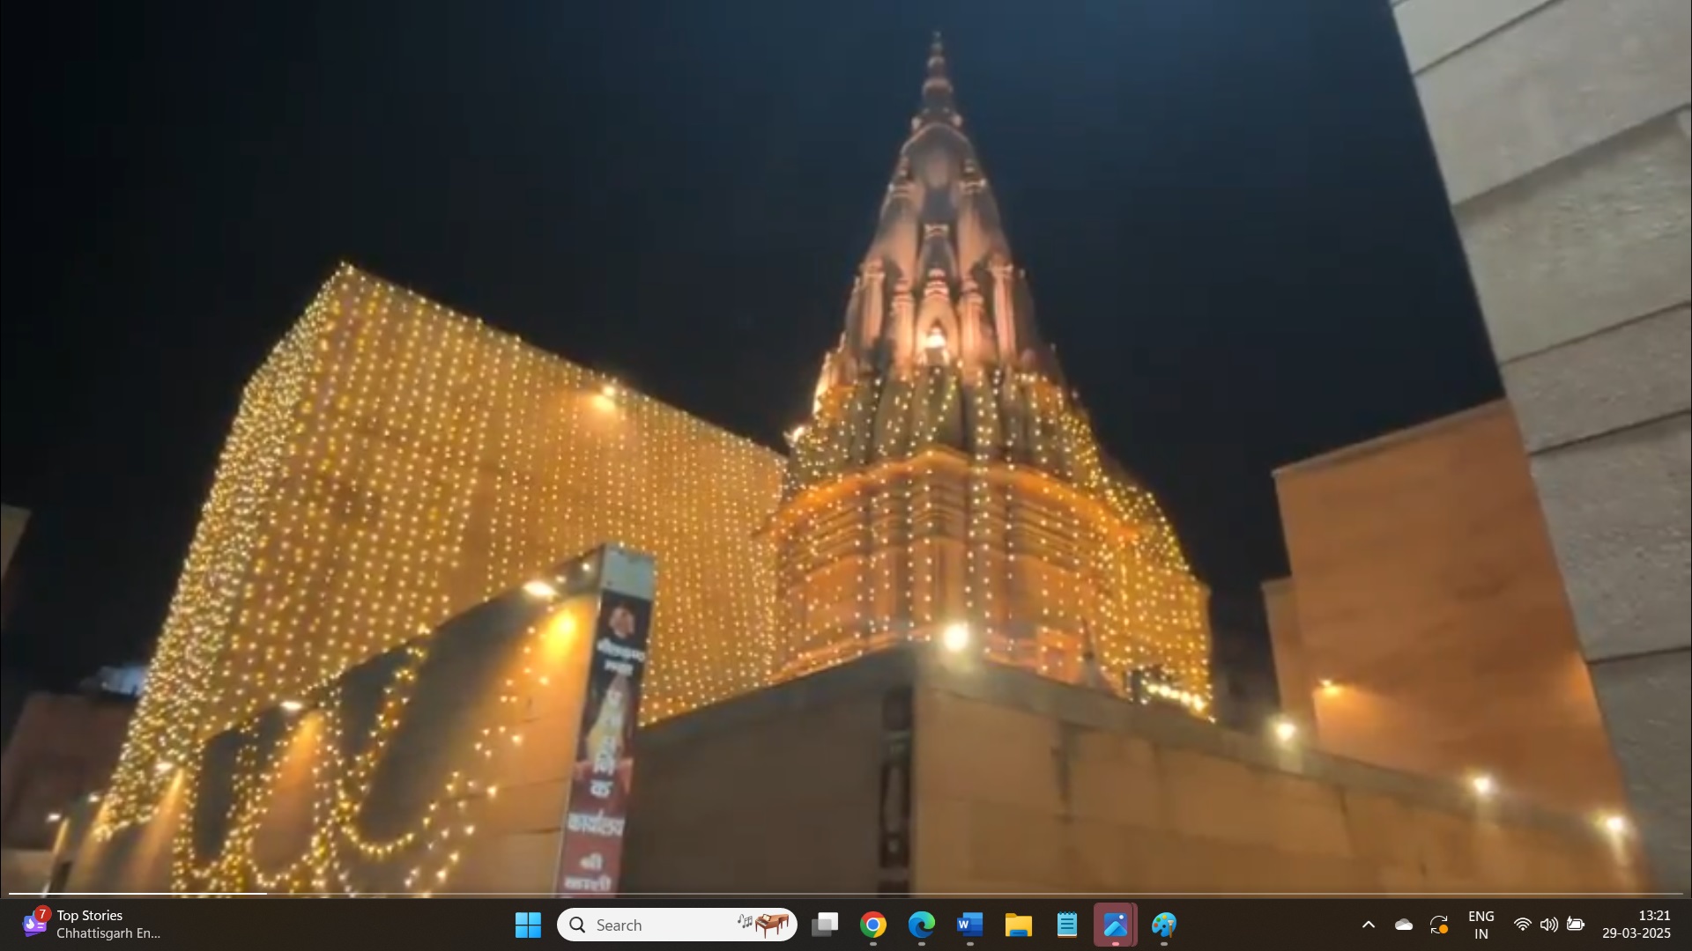Viewport: 1692px width, 951px height.
Task: Open Notepad from the taskbar
Action: (1066, 925)
